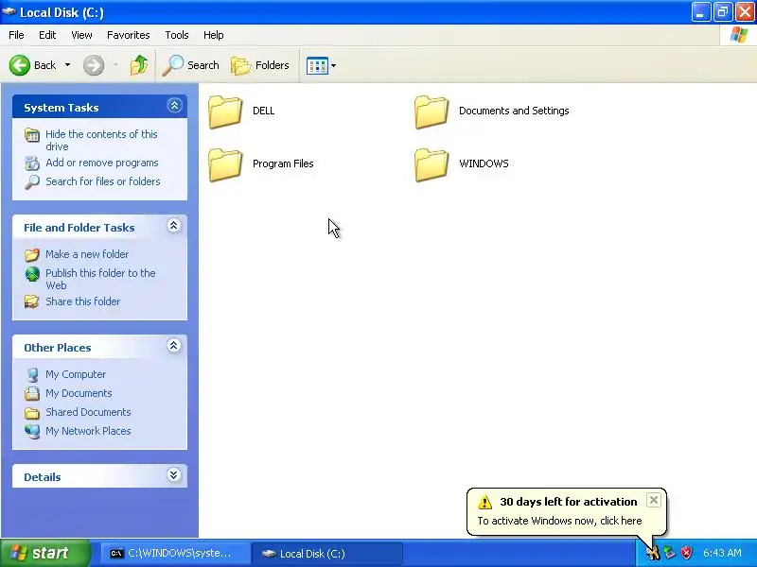Viewport: 757px width, 567px height.
Task: Collapse the File and Folder Tasks panel
Action: click(174, 226)
